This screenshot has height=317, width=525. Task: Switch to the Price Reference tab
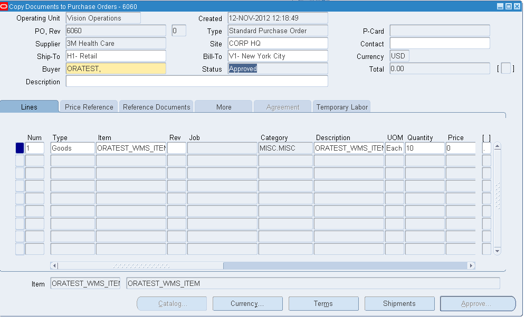pos(89,106)
